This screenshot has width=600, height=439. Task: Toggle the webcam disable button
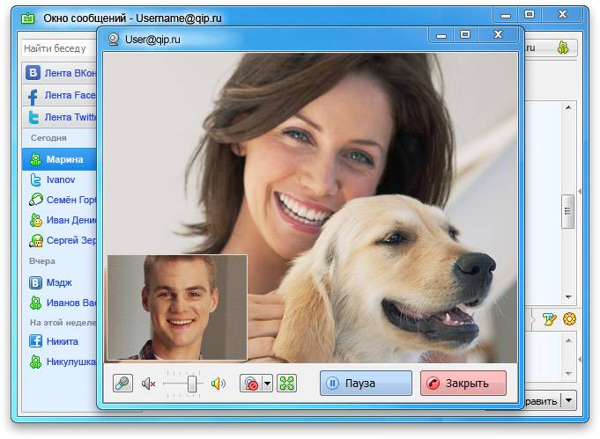click(x=251, y=384)
